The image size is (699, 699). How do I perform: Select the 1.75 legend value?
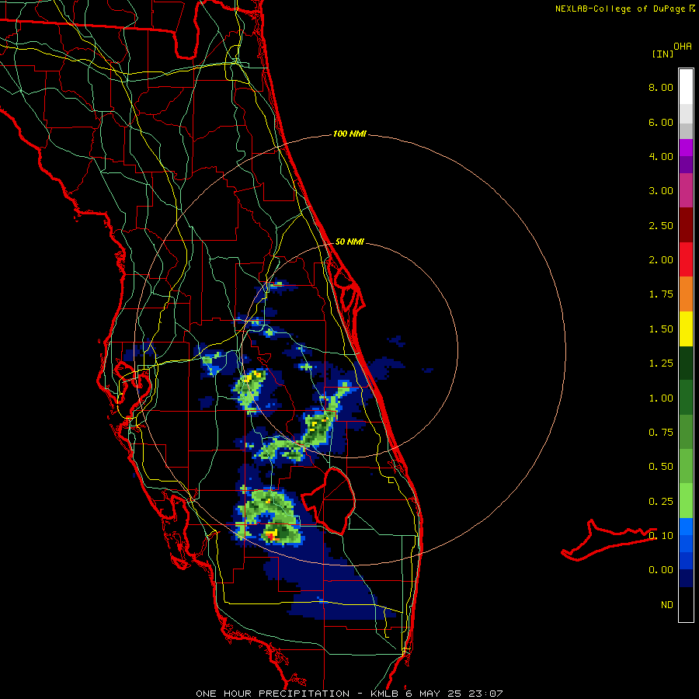coord(661,294)
